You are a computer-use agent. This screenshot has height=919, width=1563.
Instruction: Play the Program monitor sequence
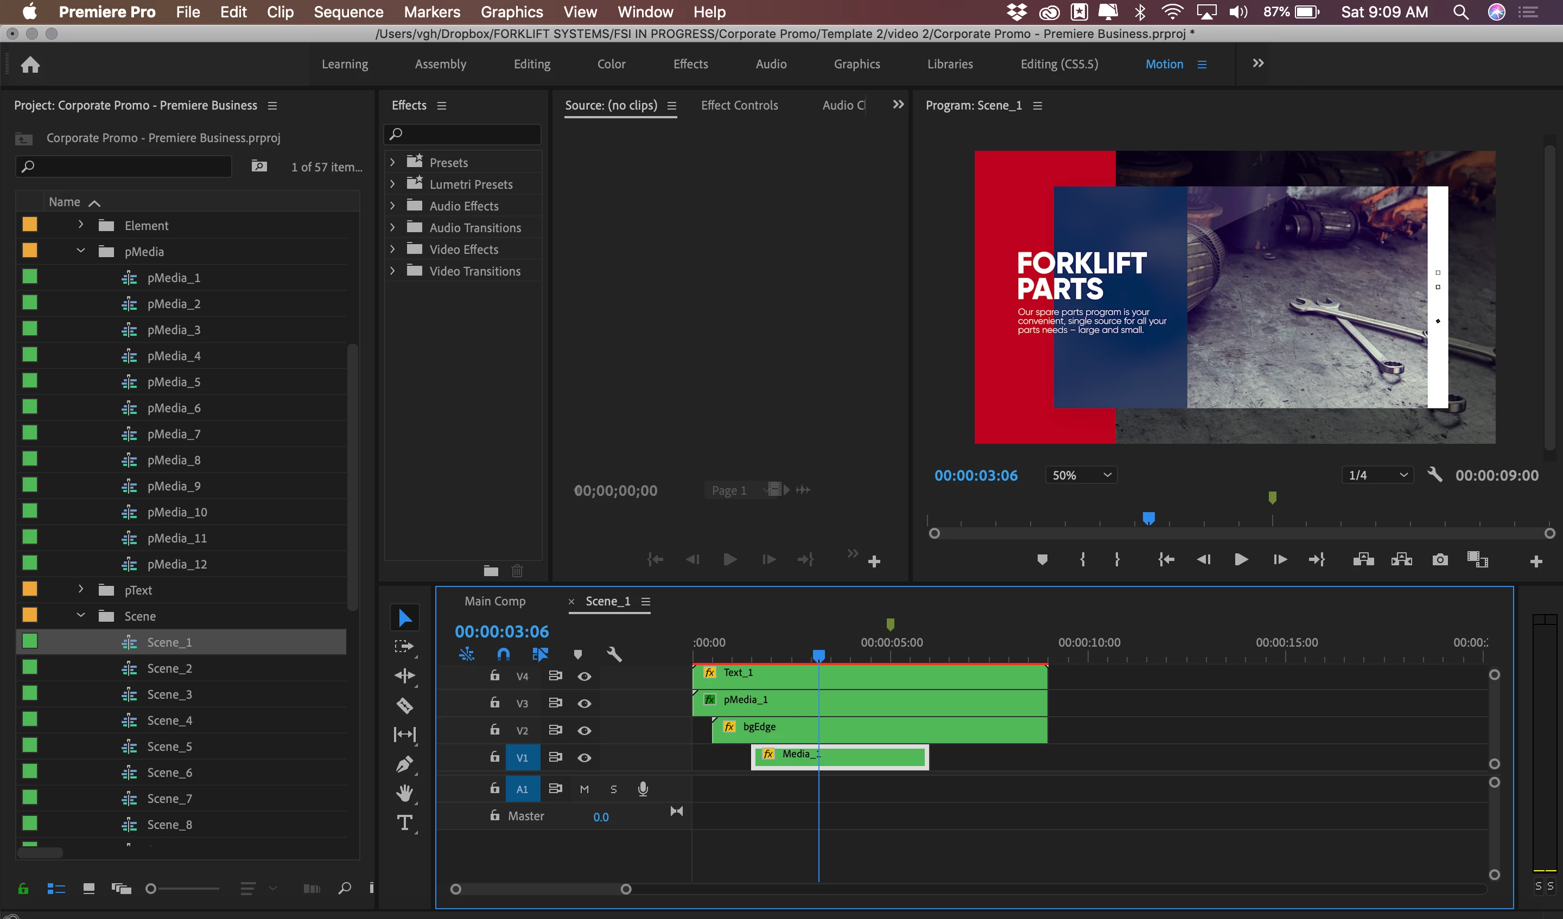(x=1241, y=560)
